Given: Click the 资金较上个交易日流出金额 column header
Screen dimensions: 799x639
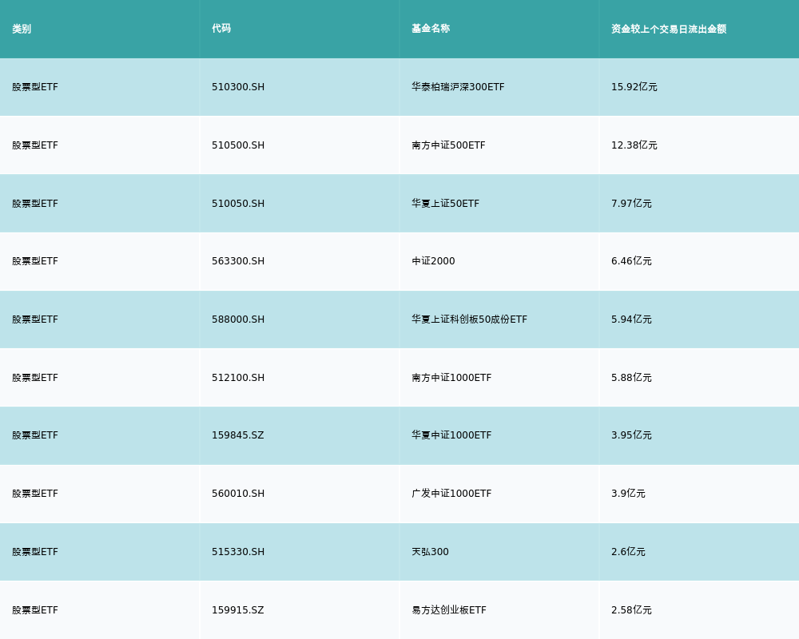Looking at the screenshot, I should coord(669,29).
